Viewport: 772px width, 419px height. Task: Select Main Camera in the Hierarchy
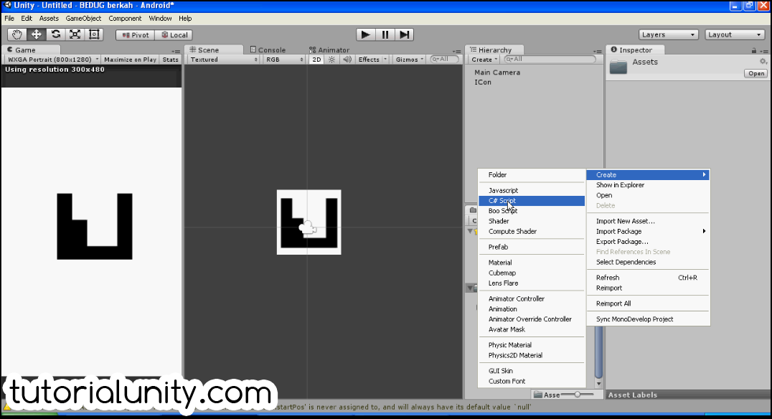(x=496, y=72)
